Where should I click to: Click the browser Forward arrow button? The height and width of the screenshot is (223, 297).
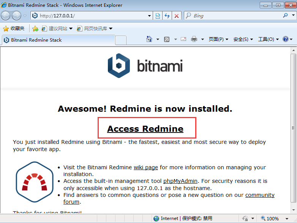(x=16, y=16)
